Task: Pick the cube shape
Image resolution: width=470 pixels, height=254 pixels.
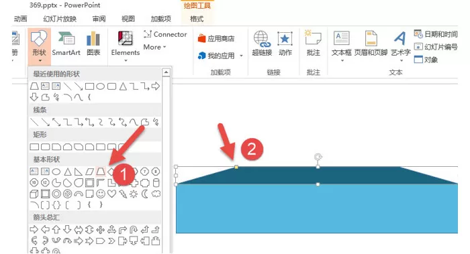Action: click(x=34, y=194)
